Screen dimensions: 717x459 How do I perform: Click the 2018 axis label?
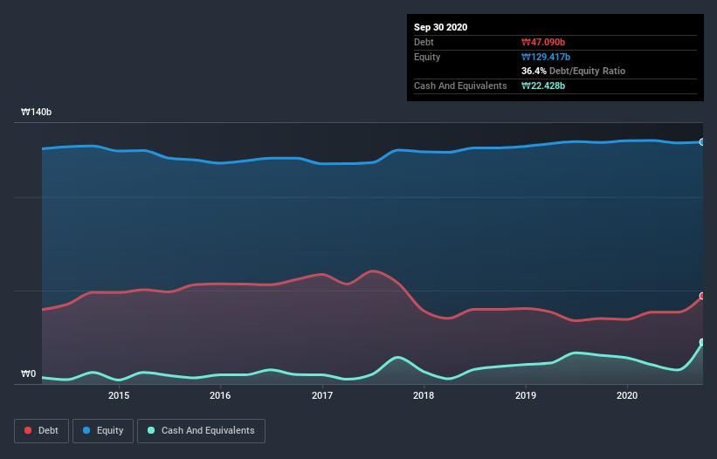[x=424, y=395]
